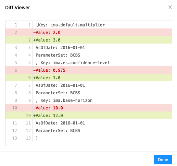The width and height of the screenshot is (177, 166).
Task: Click 'ParameterSet: BCBS' on line 4
Action: [x=58, y=55]
